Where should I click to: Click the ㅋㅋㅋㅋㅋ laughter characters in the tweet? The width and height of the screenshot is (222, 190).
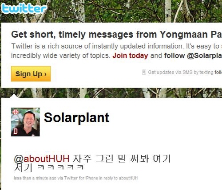61,167
